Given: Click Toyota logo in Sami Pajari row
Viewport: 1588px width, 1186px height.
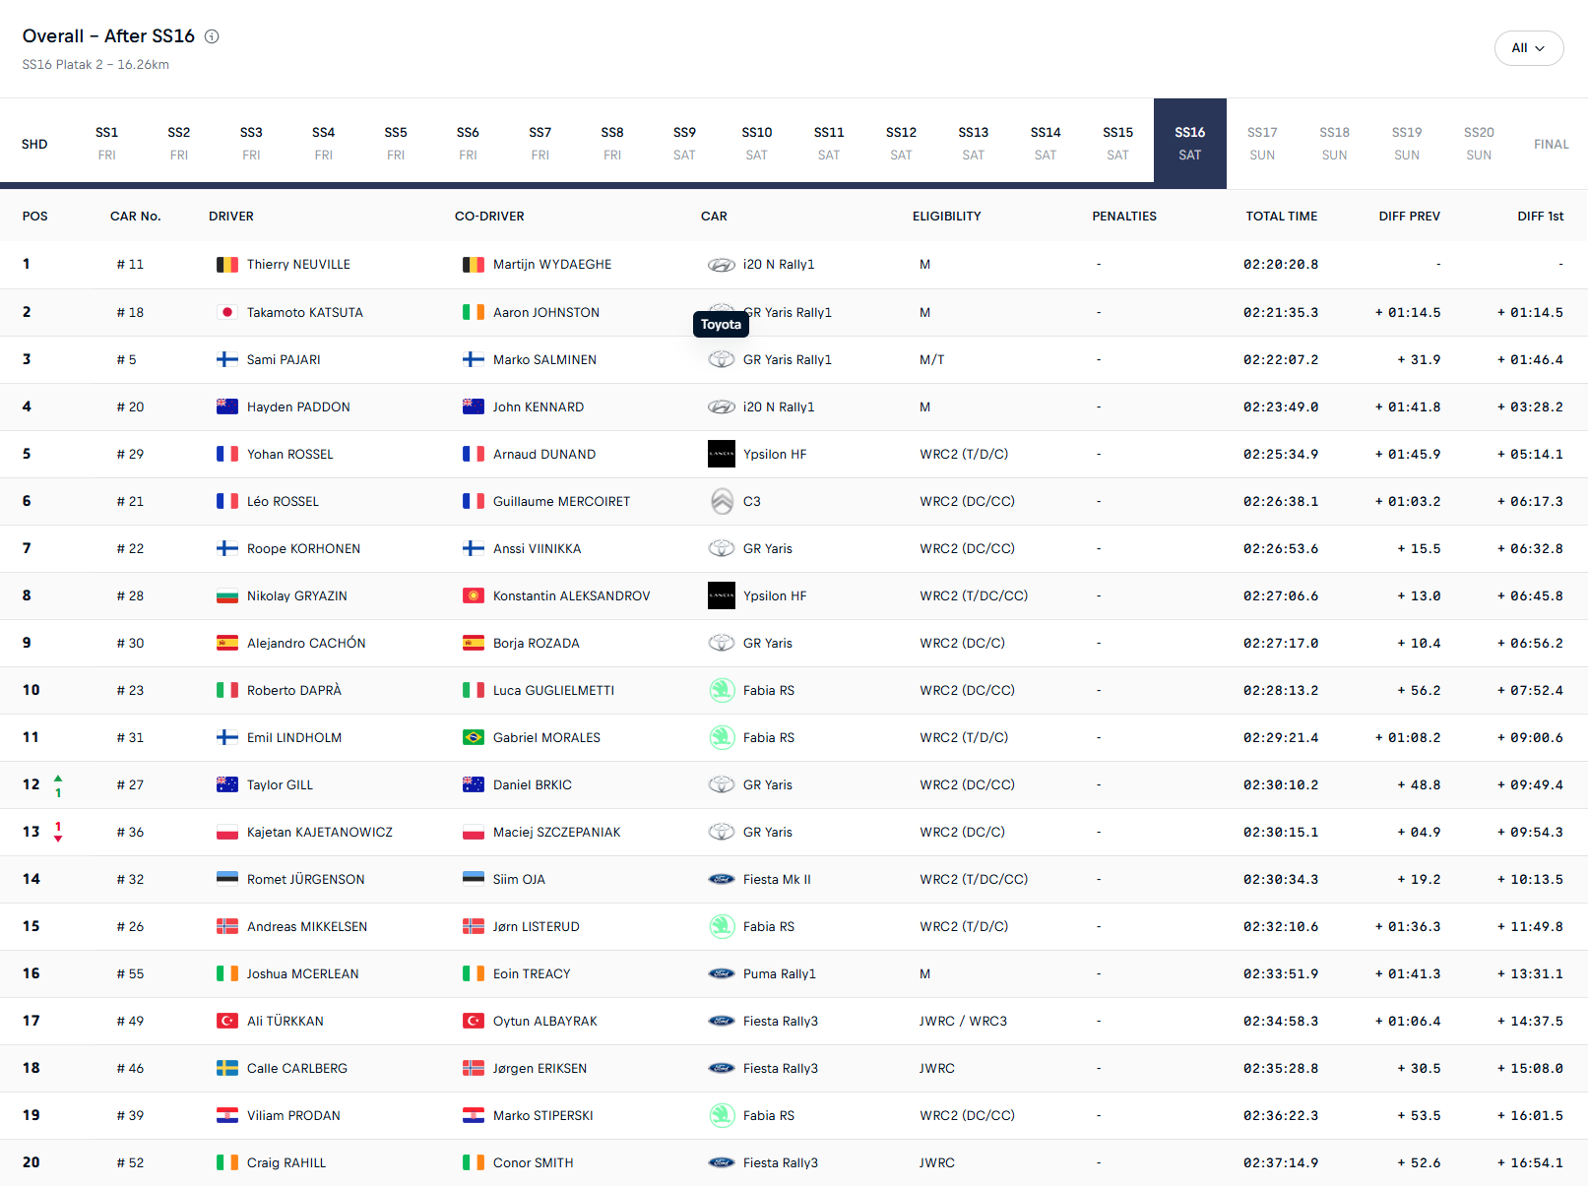Looking at the screenshot, I should pos(722,359).
